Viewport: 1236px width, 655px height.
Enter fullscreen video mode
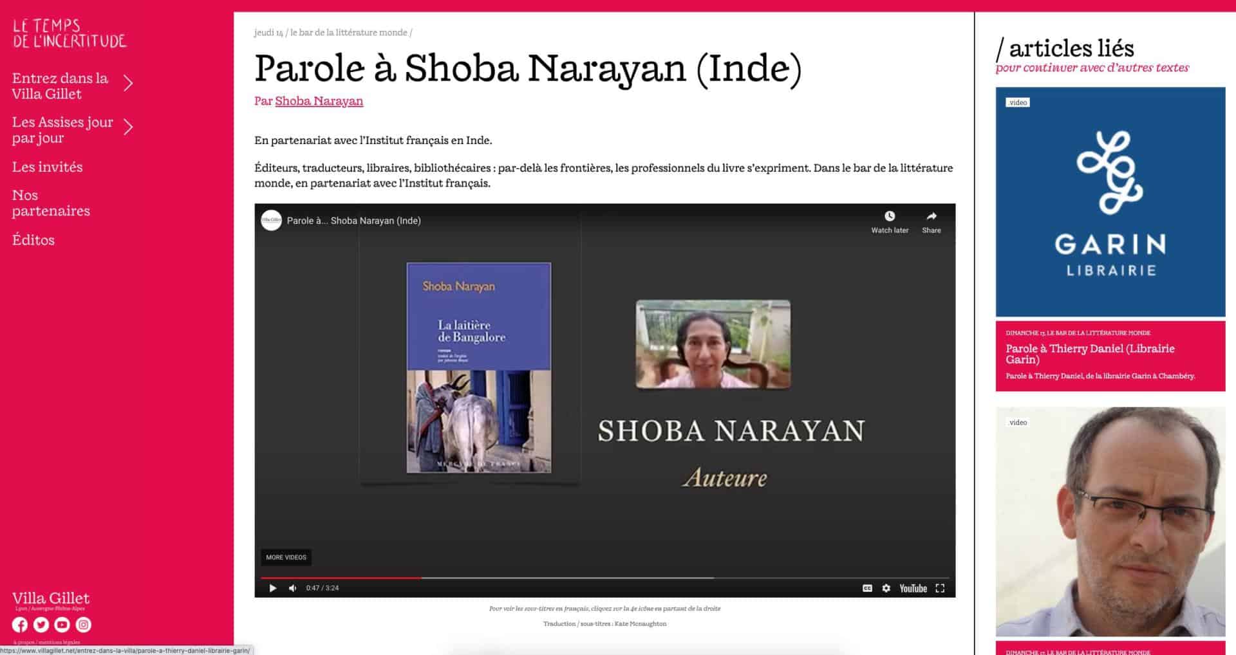point(940,588)
